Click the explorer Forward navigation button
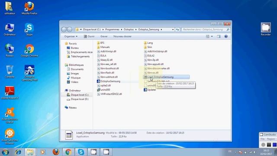This screenshot has height=156, width=277. pyautogui.click(x=70, y=29)
